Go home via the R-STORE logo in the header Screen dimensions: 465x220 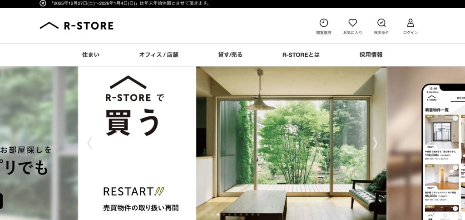tap(76, 25)
